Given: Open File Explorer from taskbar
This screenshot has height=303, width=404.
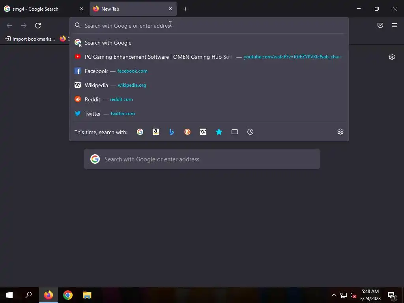Looking at the screenshot, I should pyautogui.click(x=87, y=295).
